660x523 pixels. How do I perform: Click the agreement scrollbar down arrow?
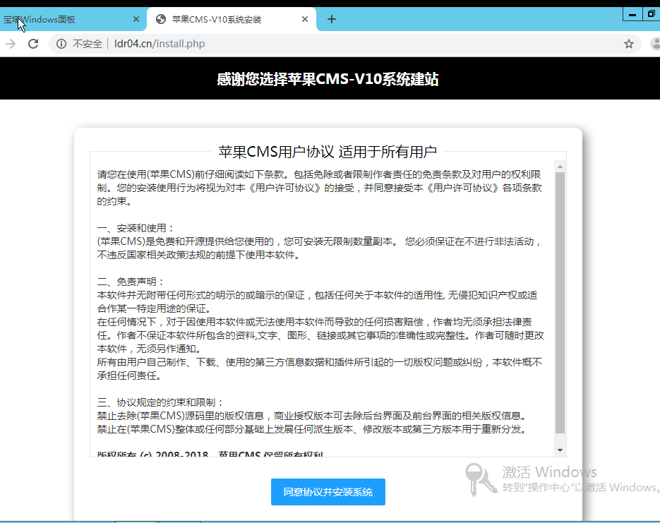tap(560, 450)
